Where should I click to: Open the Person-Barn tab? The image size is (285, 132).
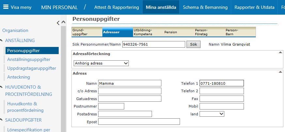point(240,32)
